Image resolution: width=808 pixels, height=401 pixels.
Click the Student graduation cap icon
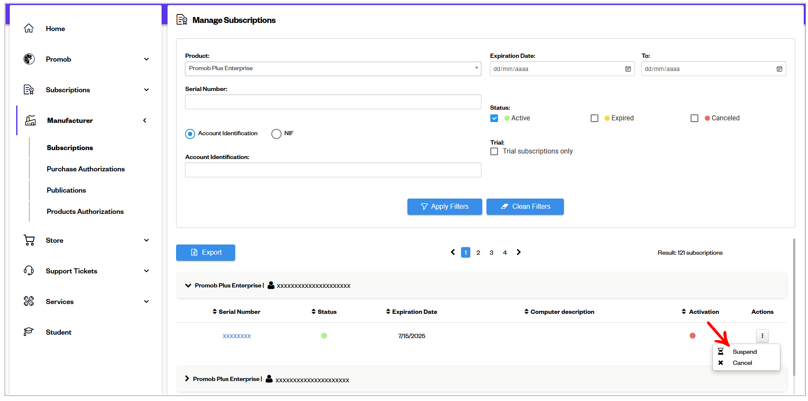28,332
